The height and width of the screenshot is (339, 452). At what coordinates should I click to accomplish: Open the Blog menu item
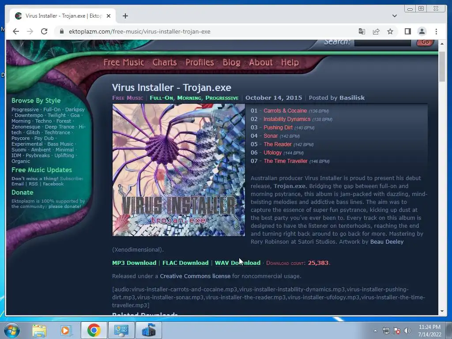point(231,62)
